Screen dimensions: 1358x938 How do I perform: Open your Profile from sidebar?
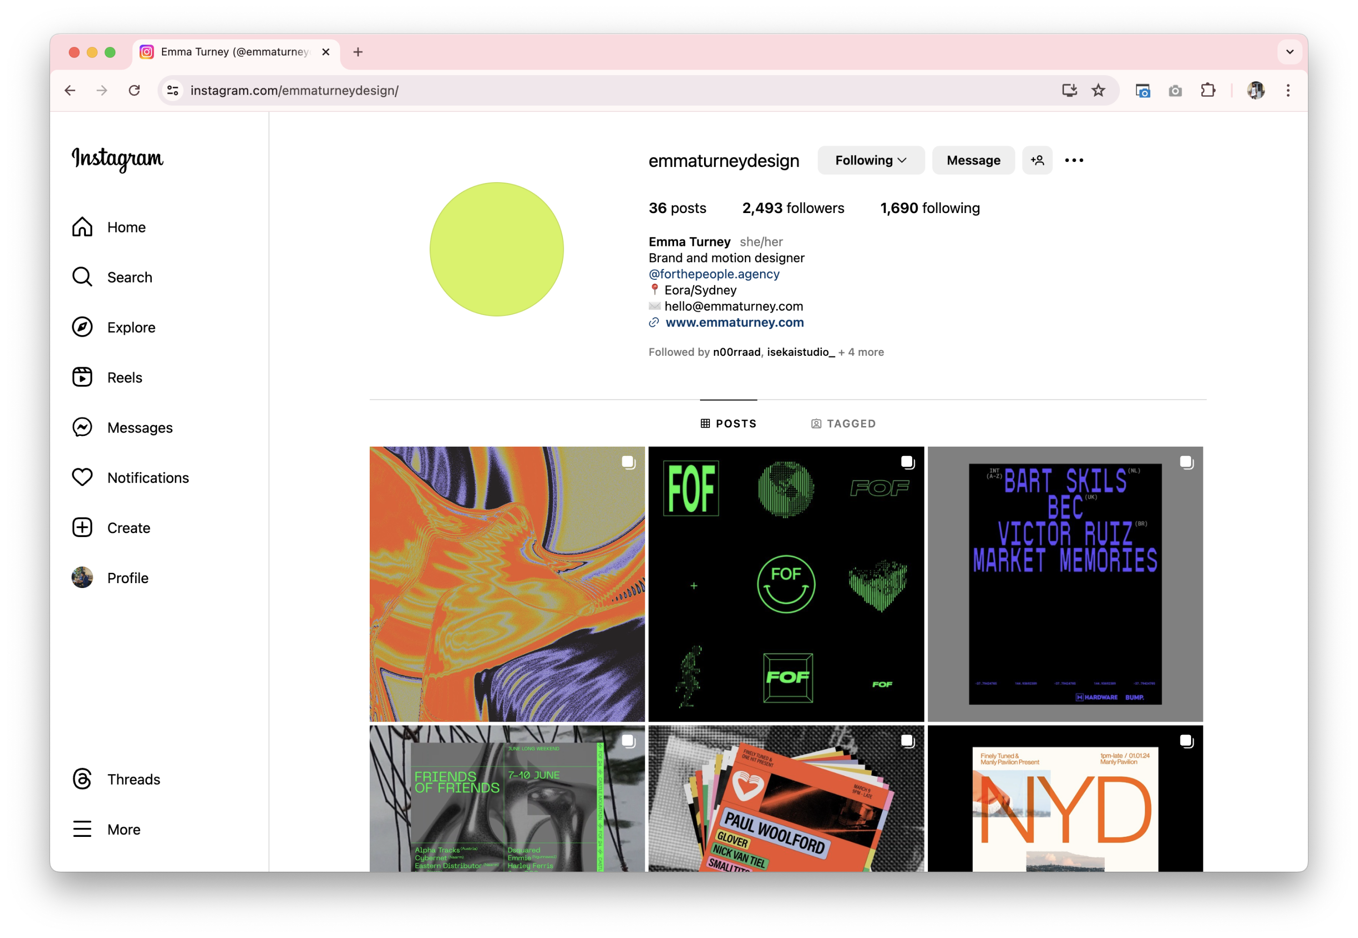pos(110,578)
